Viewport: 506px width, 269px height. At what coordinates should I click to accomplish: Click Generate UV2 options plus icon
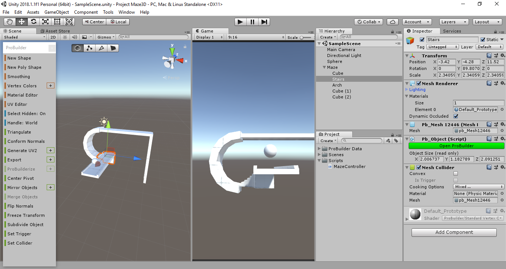[51, 150]
